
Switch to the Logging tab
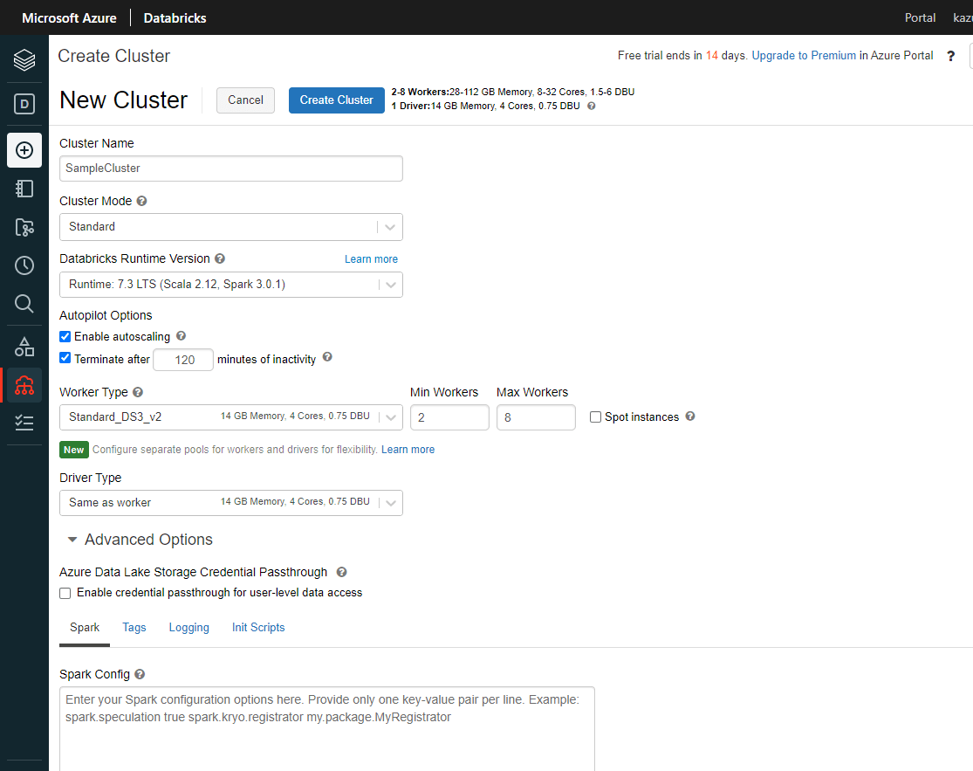[x=188, y=628]
